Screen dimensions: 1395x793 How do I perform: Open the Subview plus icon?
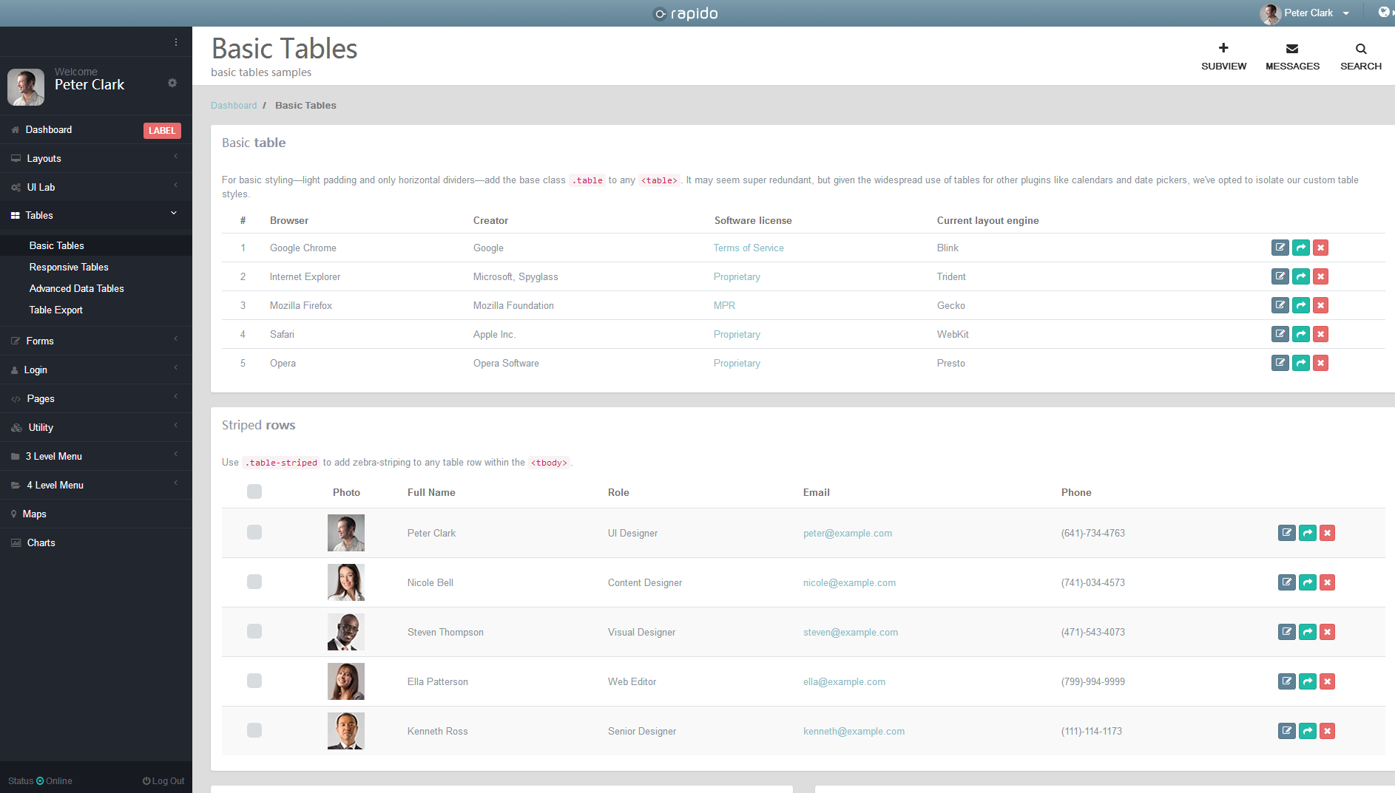click(x=1223, y=48)
